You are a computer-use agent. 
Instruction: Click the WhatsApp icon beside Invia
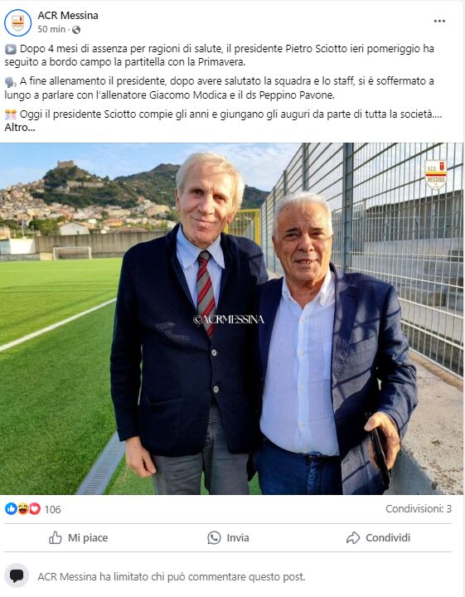214,537
